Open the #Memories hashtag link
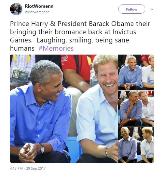The width and height of the screenshot is (164, 173). tap(56, 48)
